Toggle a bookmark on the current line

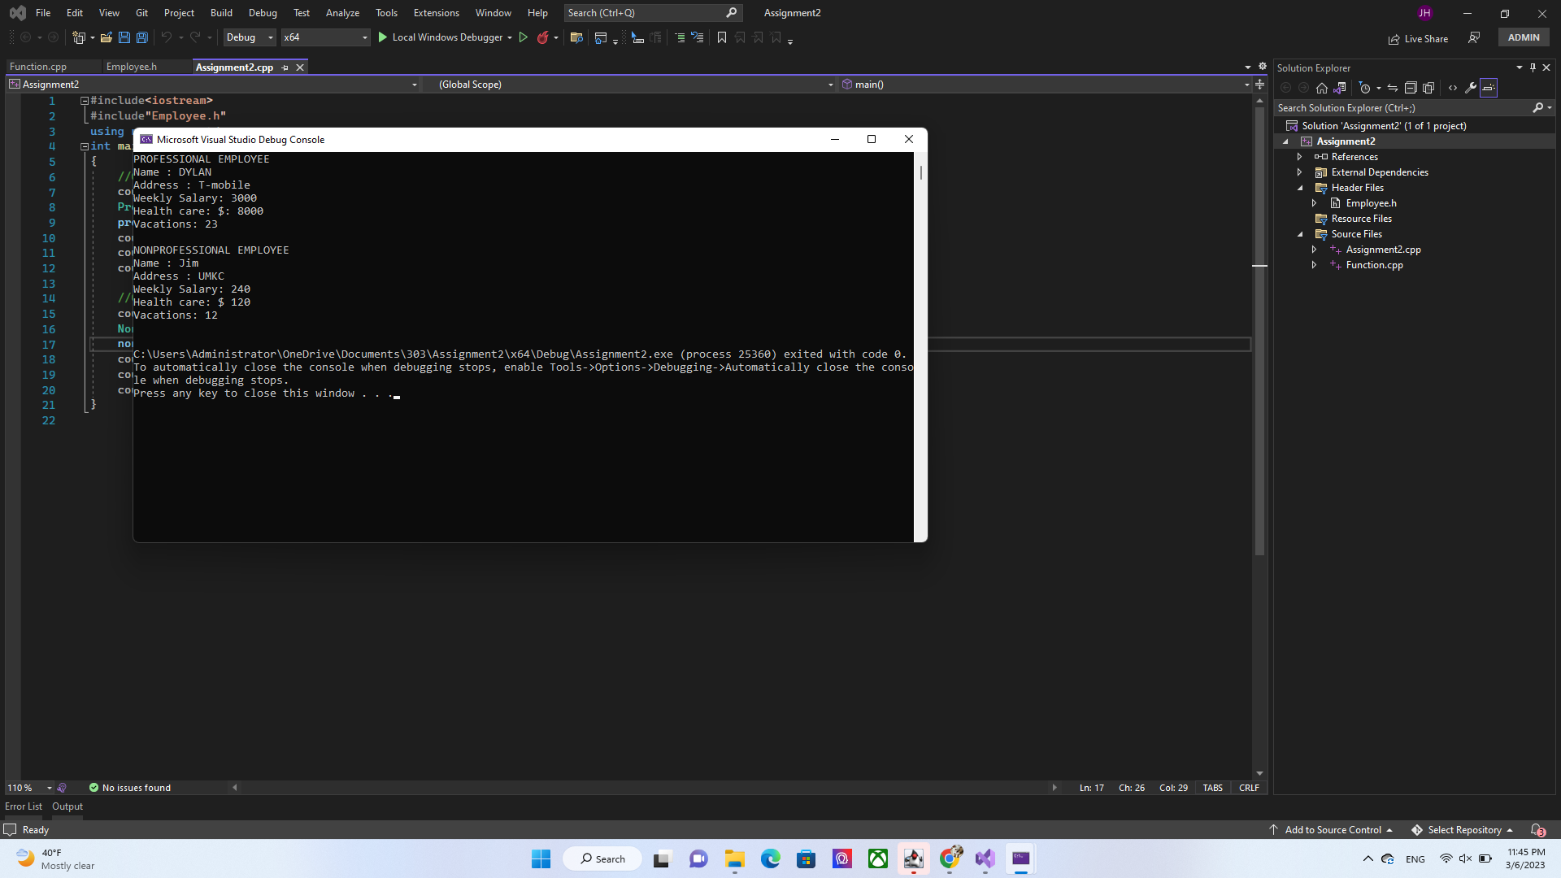pyautogui.click(x=721, y=37)
